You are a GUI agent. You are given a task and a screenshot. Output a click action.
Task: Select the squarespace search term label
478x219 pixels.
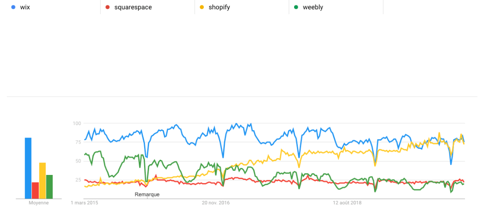point(133,7)
